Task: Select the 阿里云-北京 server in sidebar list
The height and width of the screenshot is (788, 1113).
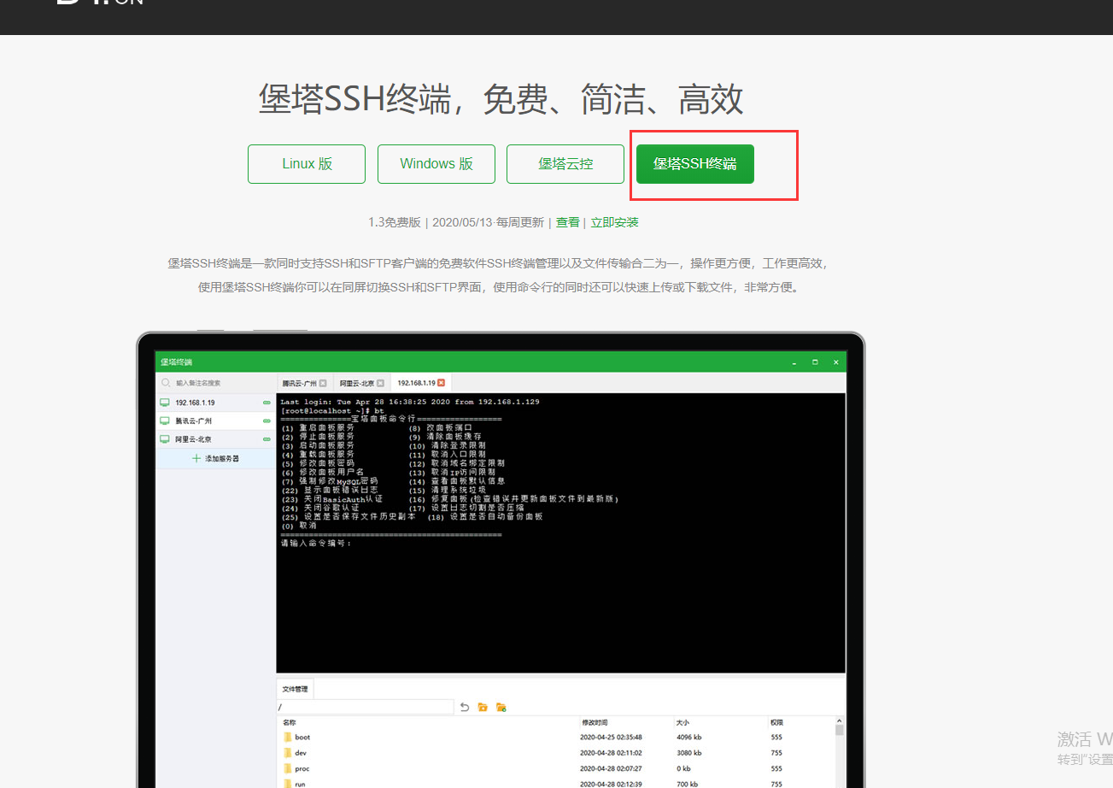Action: pyautogui.click(x=215, y=439)
